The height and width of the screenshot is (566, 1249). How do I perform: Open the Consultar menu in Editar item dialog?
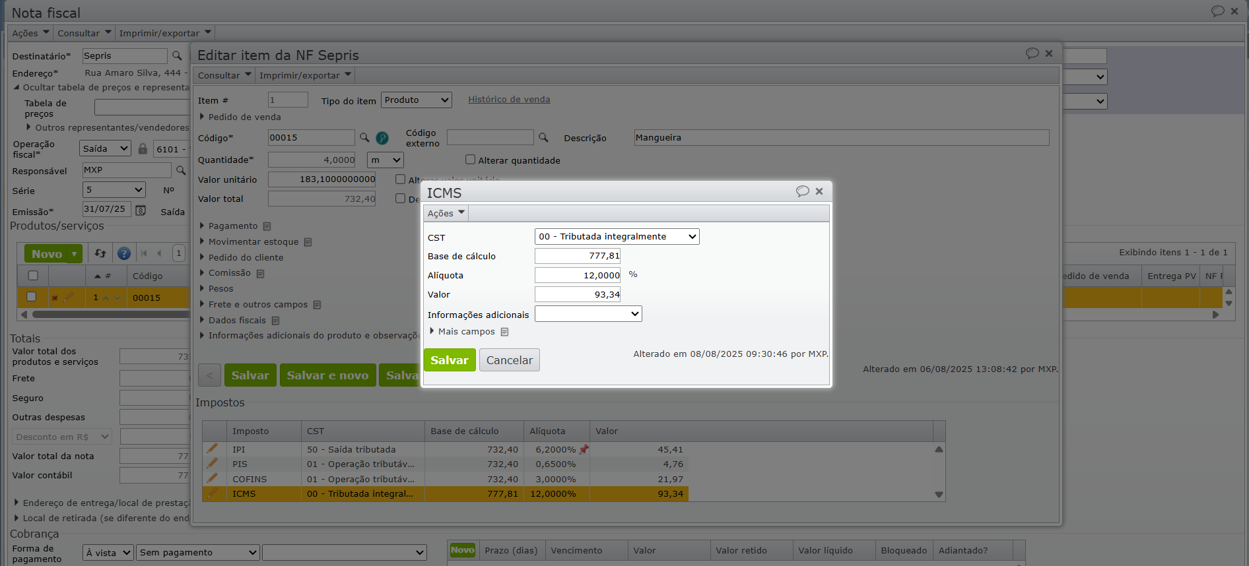[224, 75]
